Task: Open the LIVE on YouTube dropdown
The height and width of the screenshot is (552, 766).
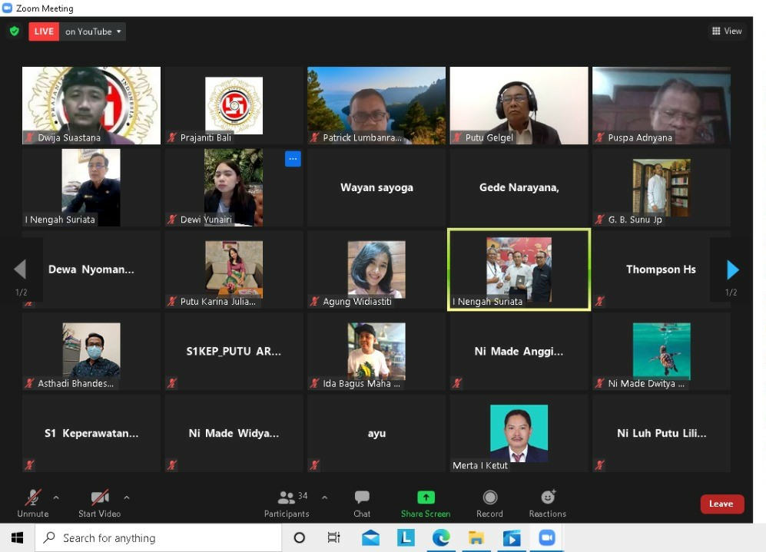Action: click(77, 31)
